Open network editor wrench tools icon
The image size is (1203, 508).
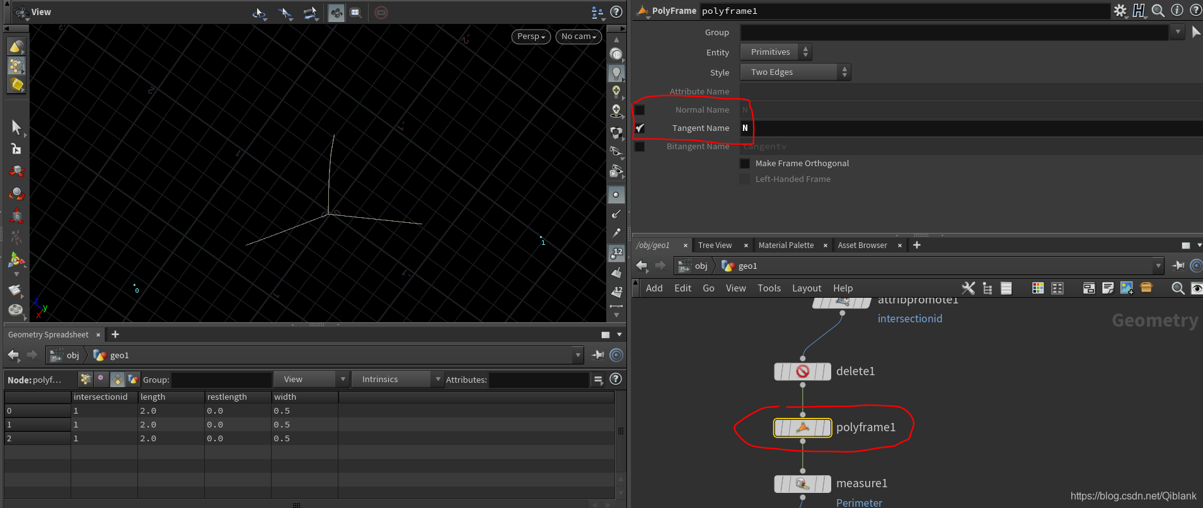click(x=969, y=288)
